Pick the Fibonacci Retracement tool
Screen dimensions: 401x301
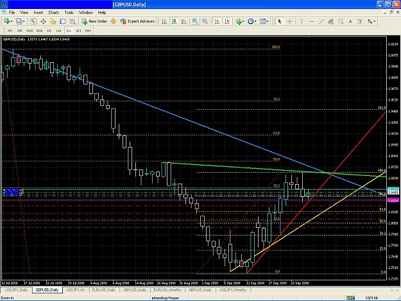pos(341,21)
